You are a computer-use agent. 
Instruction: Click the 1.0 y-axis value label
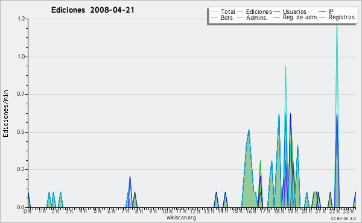[x=21, y=57]
